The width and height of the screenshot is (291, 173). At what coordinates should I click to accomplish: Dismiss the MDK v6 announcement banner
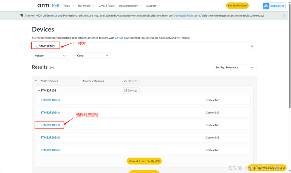pos(284,15)
